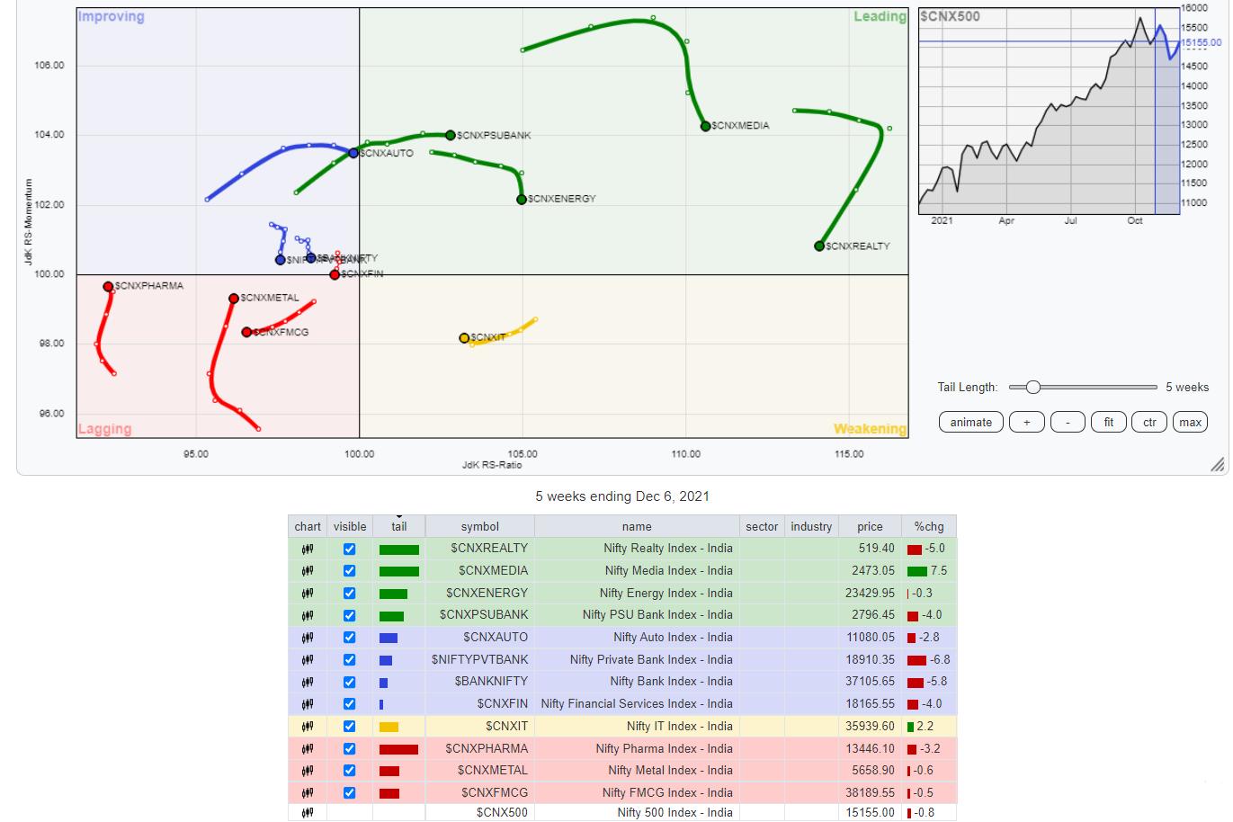Open chart icon for $CNXMEDIA row
Image resolution: width=1233 pixels, height=822 pixels.
308,571
